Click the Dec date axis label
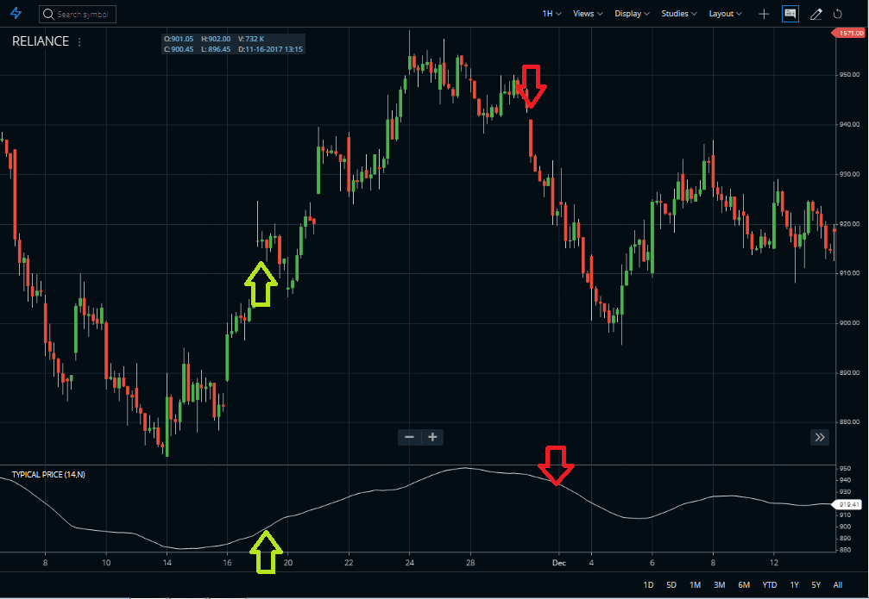The height and width of the screenshot is (599, 869). point(558,563)
